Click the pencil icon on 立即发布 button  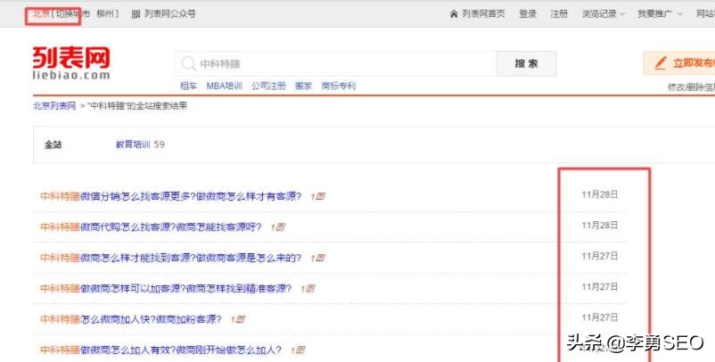point(661,63)
